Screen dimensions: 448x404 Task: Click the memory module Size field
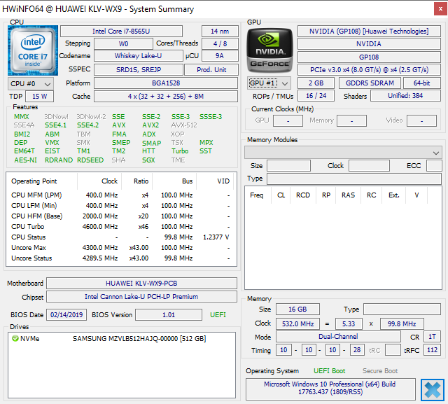tap(288, 166)
